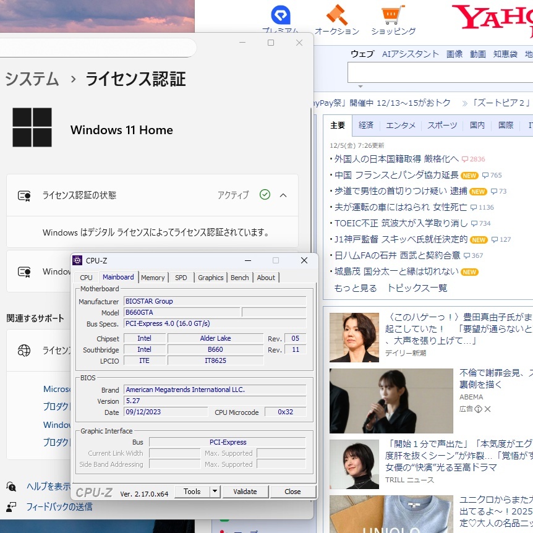Screen dimensions: 533x533
Task: Expand the second Windows license row
Action: click(283, 271)
